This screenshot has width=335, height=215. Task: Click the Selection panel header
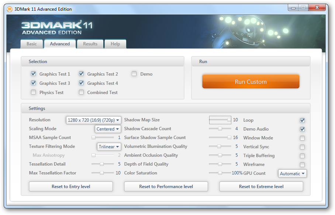coord(103,62)
